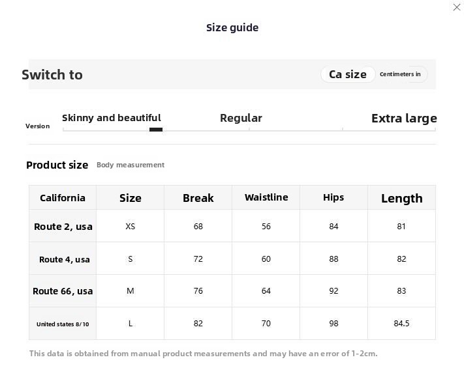464x366 pixels.
Task: Click the XS size cell
Action: click(131, 226)
